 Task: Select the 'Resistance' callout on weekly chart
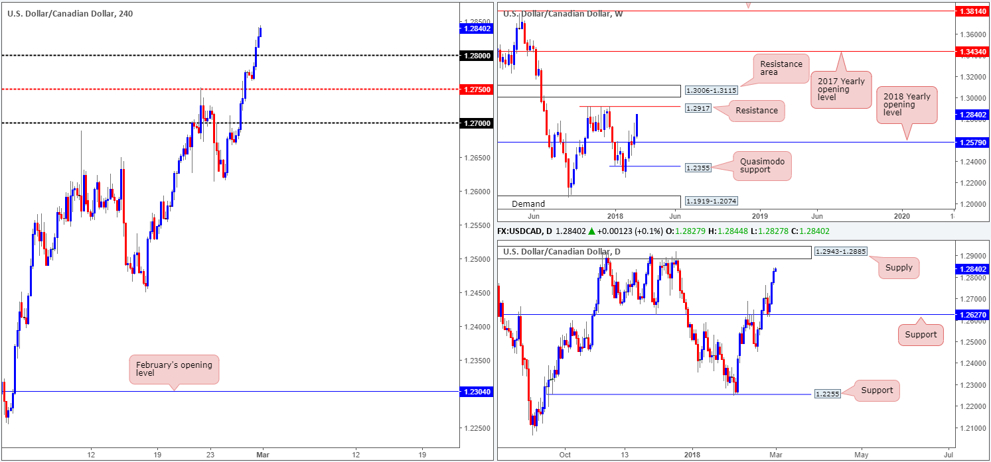coord(756,111)
